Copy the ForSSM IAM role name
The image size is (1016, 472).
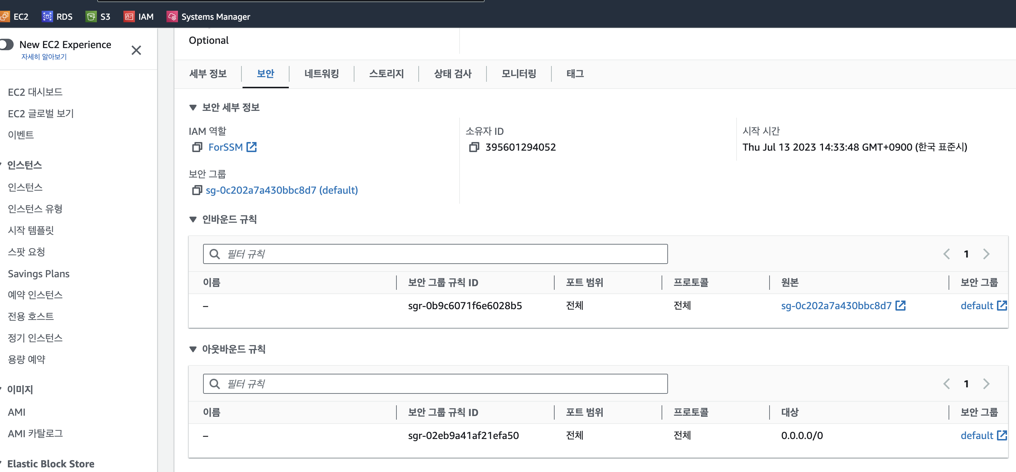[197, 147]
